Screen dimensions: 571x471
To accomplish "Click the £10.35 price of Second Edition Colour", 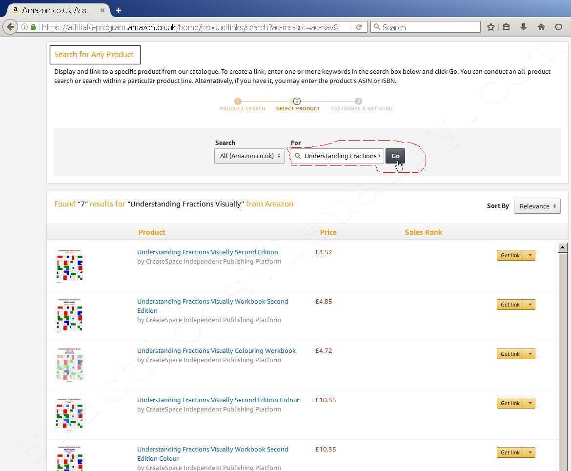I will point(326,400).
